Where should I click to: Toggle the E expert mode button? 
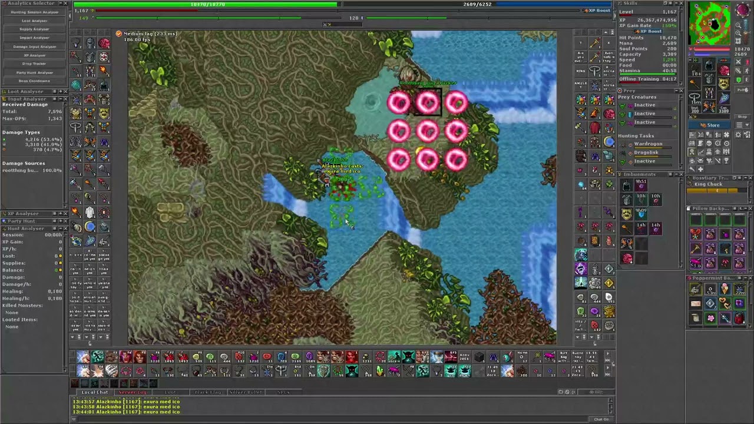pyautogui.click(x=747, y=79)
